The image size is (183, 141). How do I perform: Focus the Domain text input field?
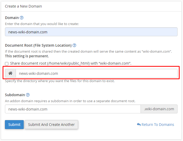point(91,32)
